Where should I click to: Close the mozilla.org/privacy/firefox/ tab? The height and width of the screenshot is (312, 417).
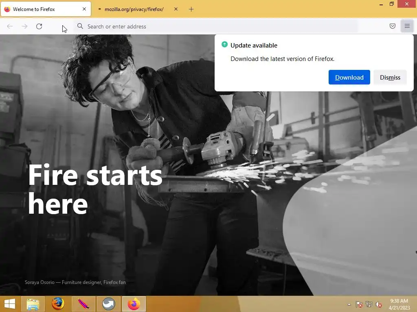coord(176,9)
